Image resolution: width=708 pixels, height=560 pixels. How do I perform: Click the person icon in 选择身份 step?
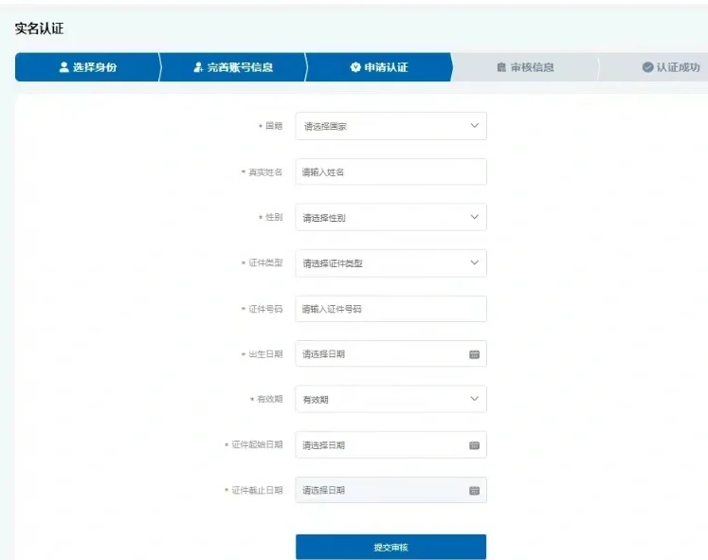coord(64,67)
